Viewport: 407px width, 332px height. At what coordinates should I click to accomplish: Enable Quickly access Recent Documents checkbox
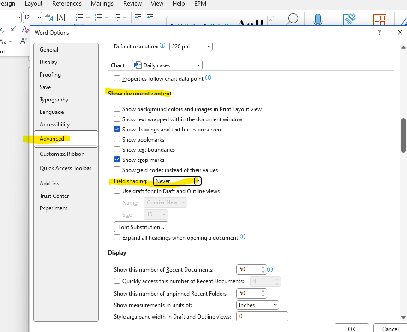coord(117,281)
